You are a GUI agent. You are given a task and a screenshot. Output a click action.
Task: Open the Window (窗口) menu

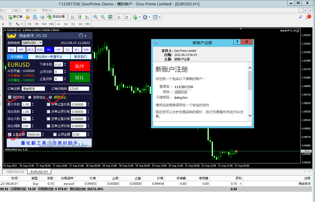(x=32, y=11)
